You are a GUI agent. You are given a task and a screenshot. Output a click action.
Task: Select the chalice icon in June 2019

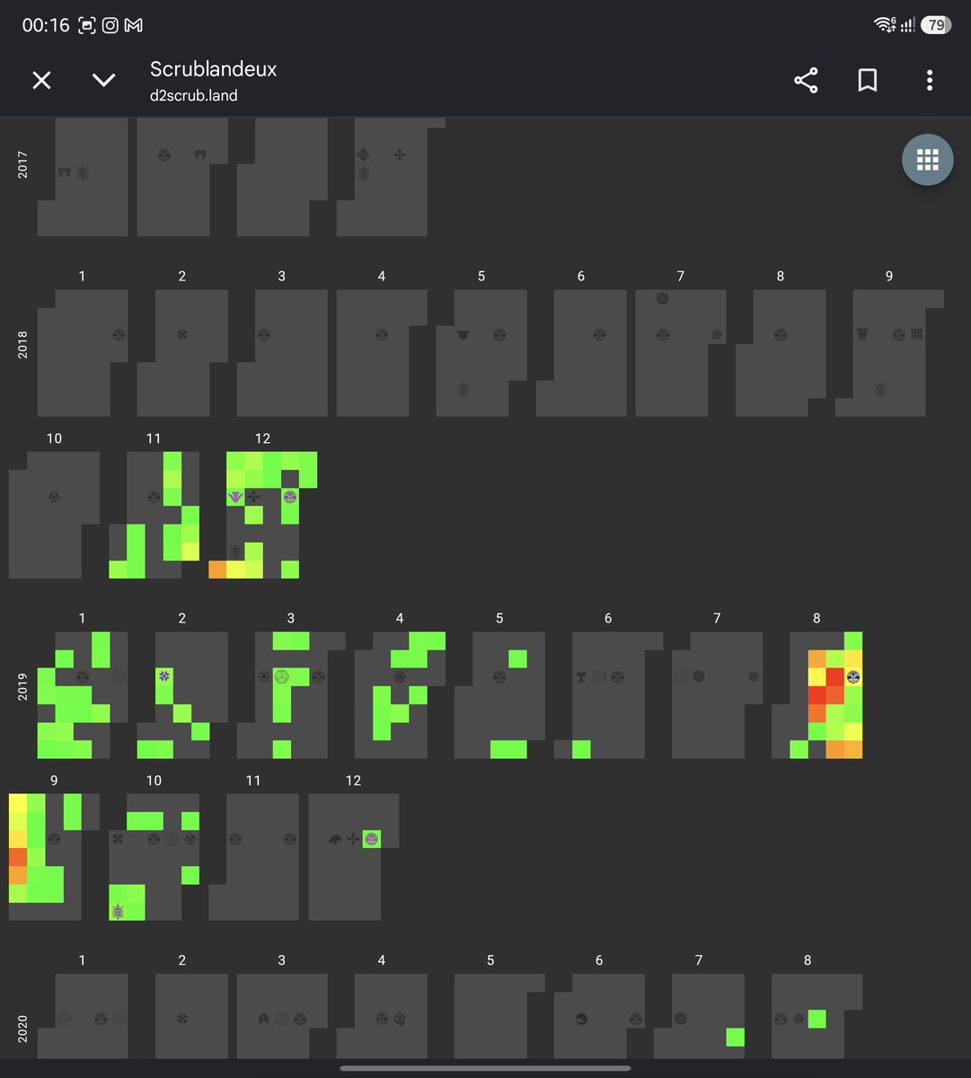pyautogui.click(x=581, y=676)
